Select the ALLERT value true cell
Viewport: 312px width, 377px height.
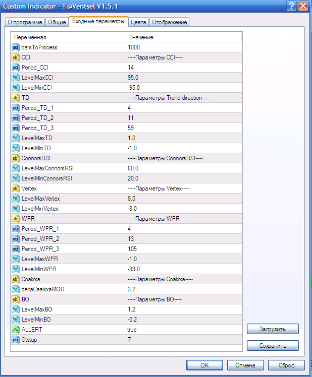[x=184, y=330]
